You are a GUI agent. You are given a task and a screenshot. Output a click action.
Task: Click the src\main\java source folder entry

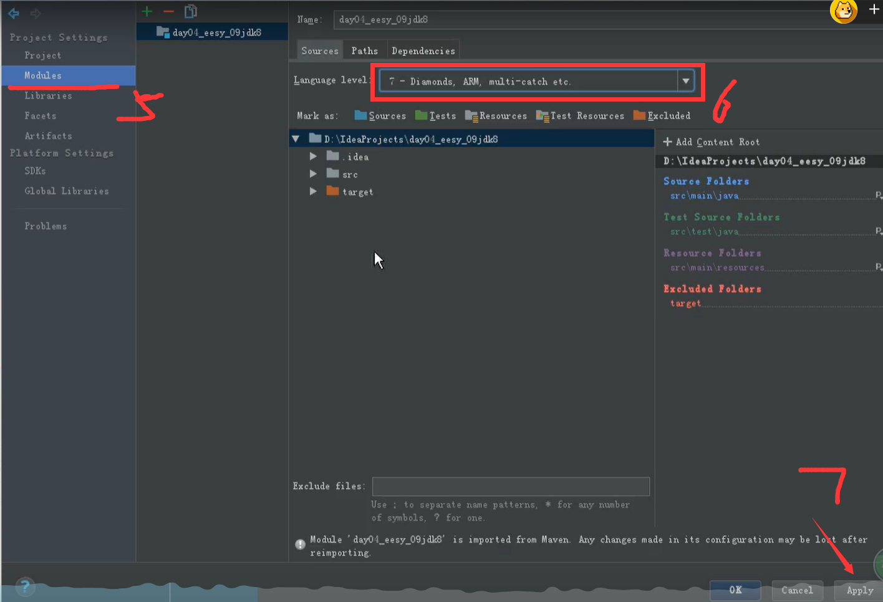(704, 196)
